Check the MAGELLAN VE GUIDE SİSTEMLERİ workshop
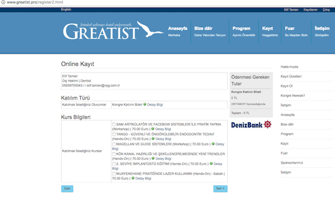This screenshot has height=199, width=335. click(x=114, y=144)
